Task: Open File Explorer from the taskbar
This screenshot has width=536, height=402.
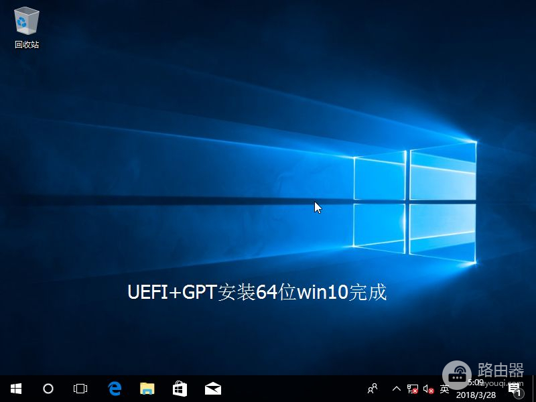Action: point(147,389)
